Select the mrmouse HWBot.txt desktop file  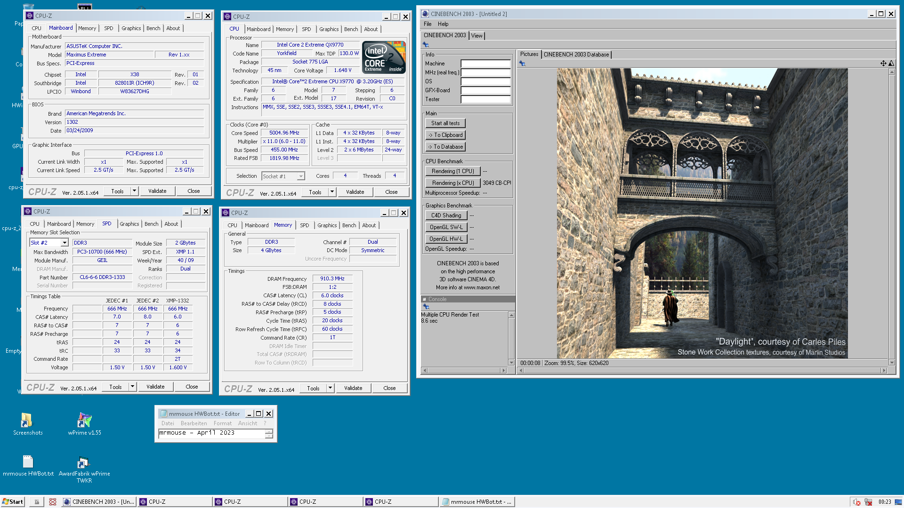pos(28,466)
